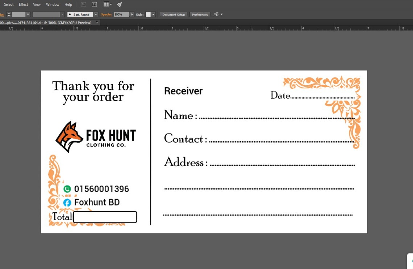Select the fox head logo artwork

(x=69, y=137)
